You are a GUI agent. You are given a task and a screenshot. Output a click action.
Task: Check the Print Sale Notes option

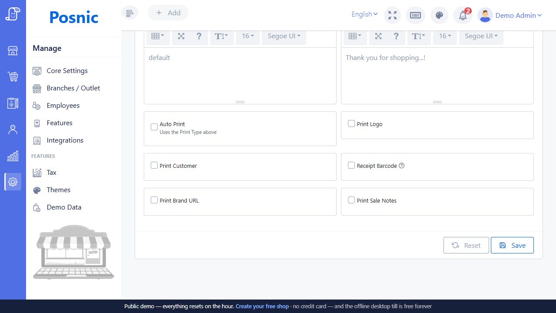coord(351,200)
